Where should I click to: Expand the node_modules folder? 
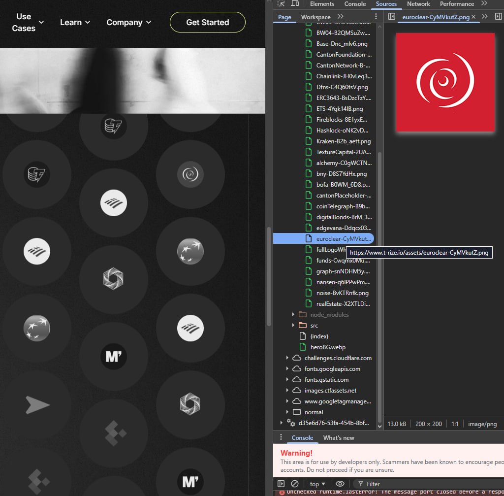(293, 314)
